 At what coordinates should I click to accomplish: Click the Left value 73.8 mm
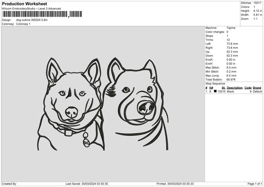coord(232,44)
